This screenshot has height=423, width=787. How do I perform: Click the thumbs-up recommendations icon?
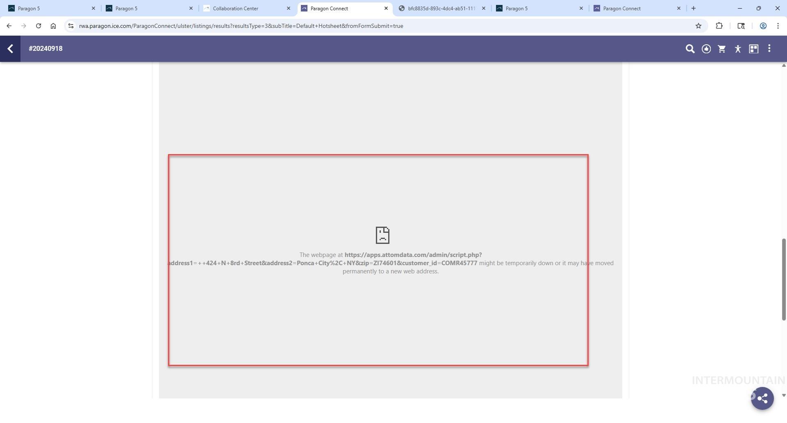pos(706,49)
